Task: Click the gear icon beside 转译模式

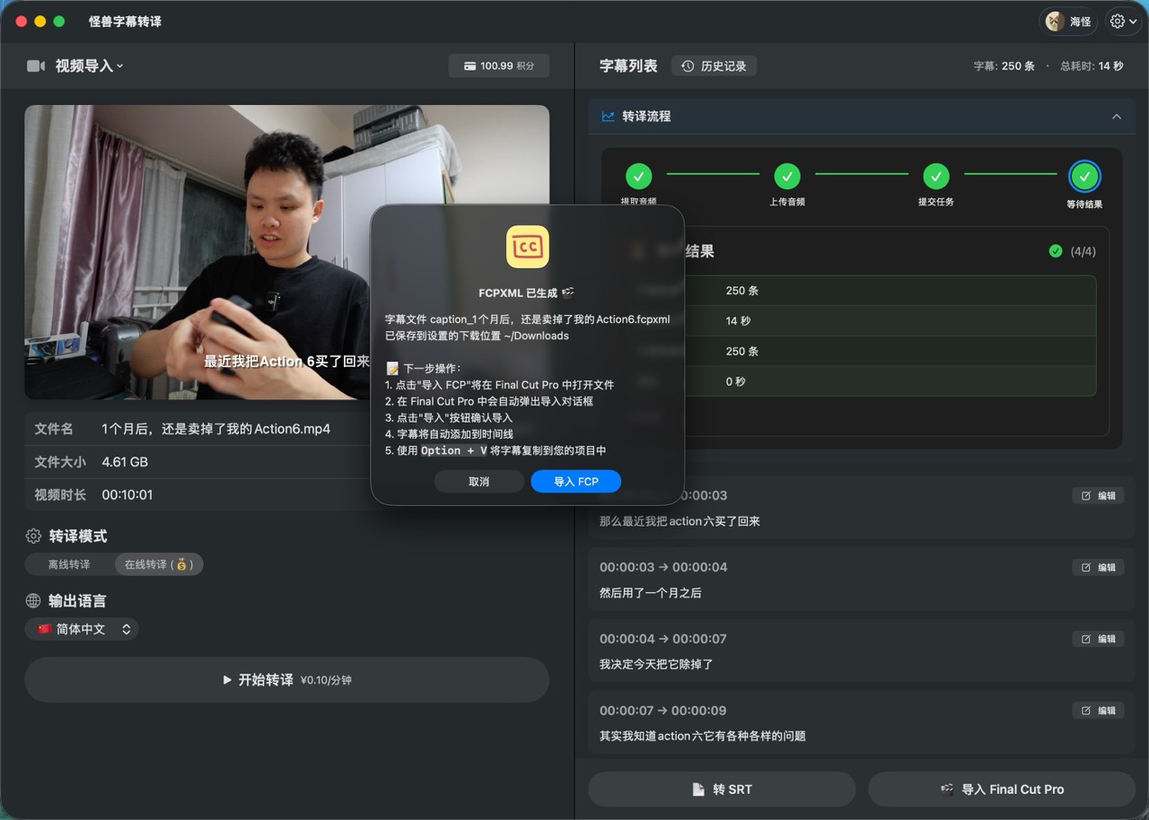Action: tap(33, 536)
